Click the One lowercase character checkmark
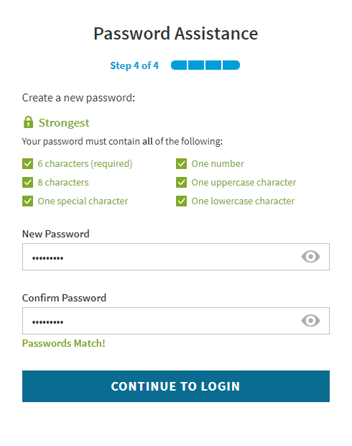The width and height of the screenshot is (352, 446). pos(181,201)
